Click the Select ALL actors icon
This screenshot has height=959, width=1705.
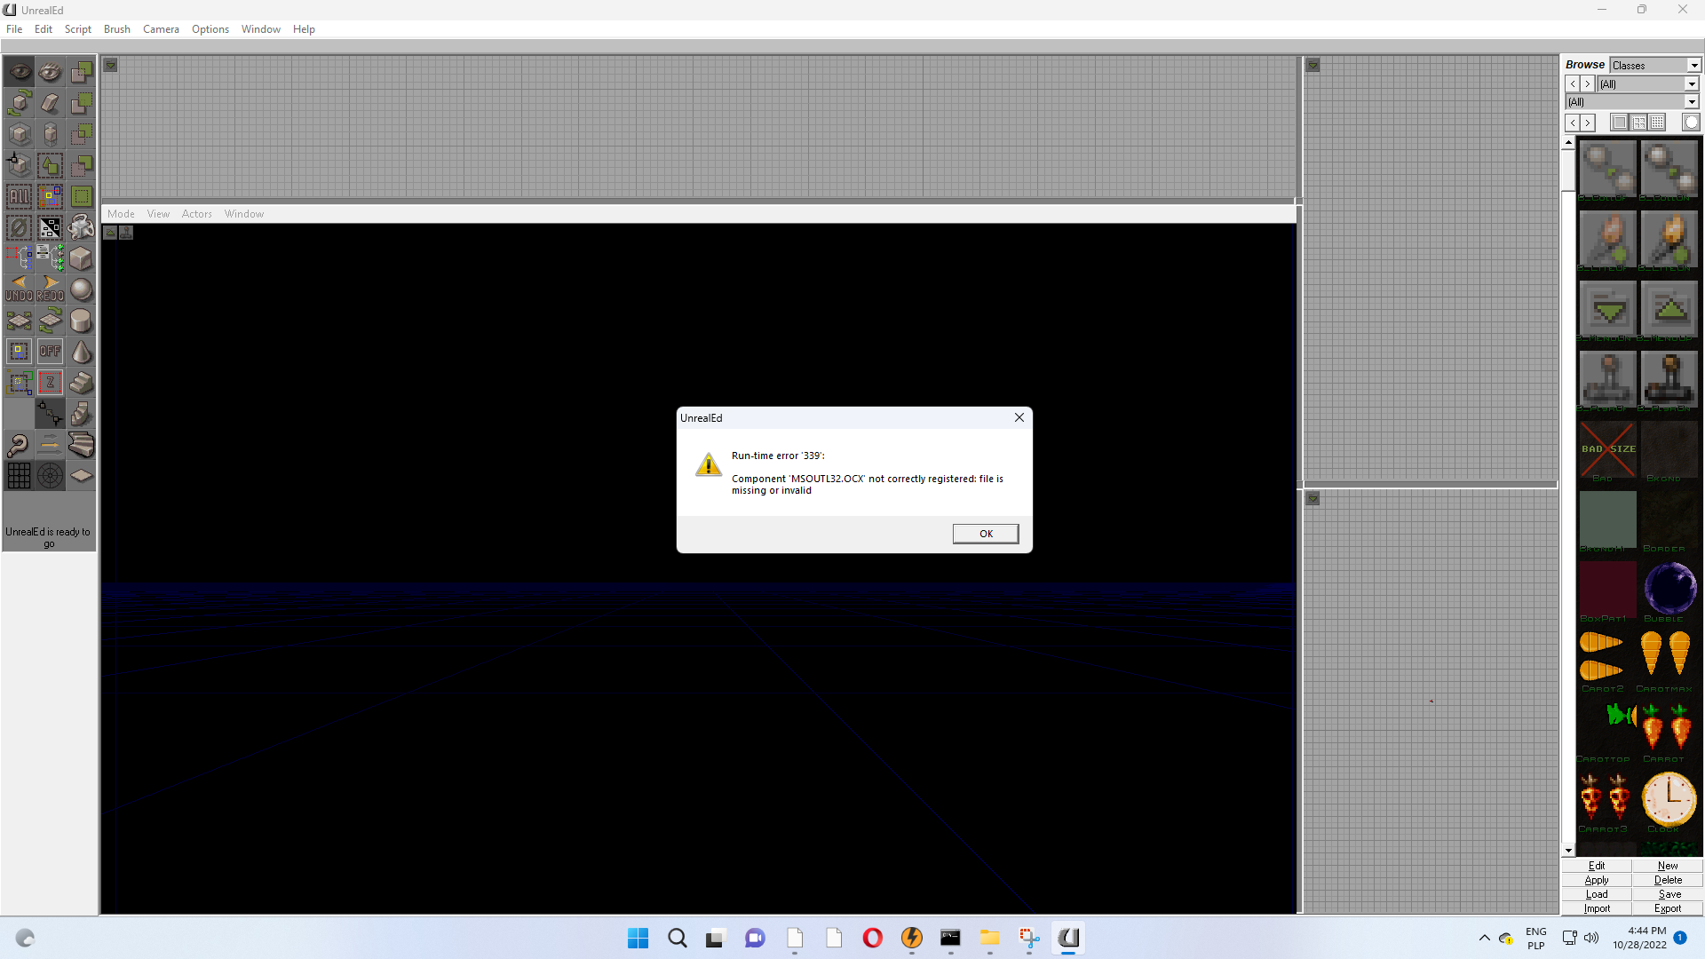pos(20,196)
